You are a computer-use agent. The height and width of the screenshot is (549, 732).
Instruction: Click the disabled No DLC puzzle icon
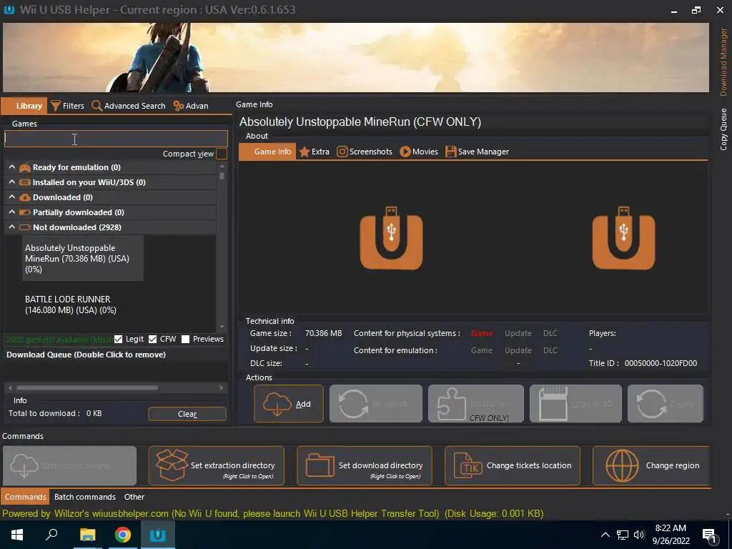(452, 404)
